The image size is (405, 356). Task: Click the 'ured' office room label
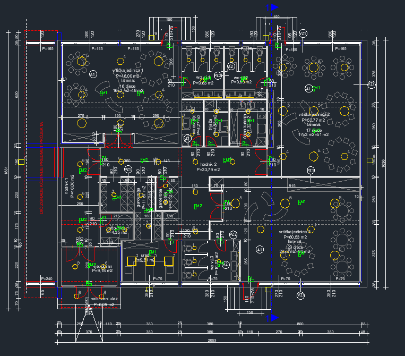point(144,255)
